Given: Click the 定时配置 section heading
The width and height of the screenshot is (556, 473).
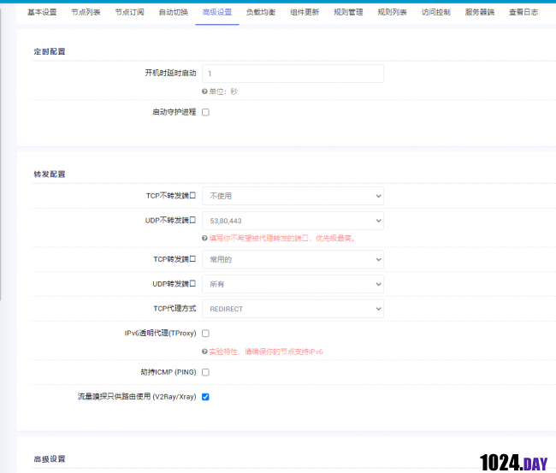Looking at the screenshot, I should pyautogui.click(x=50, y=51).
